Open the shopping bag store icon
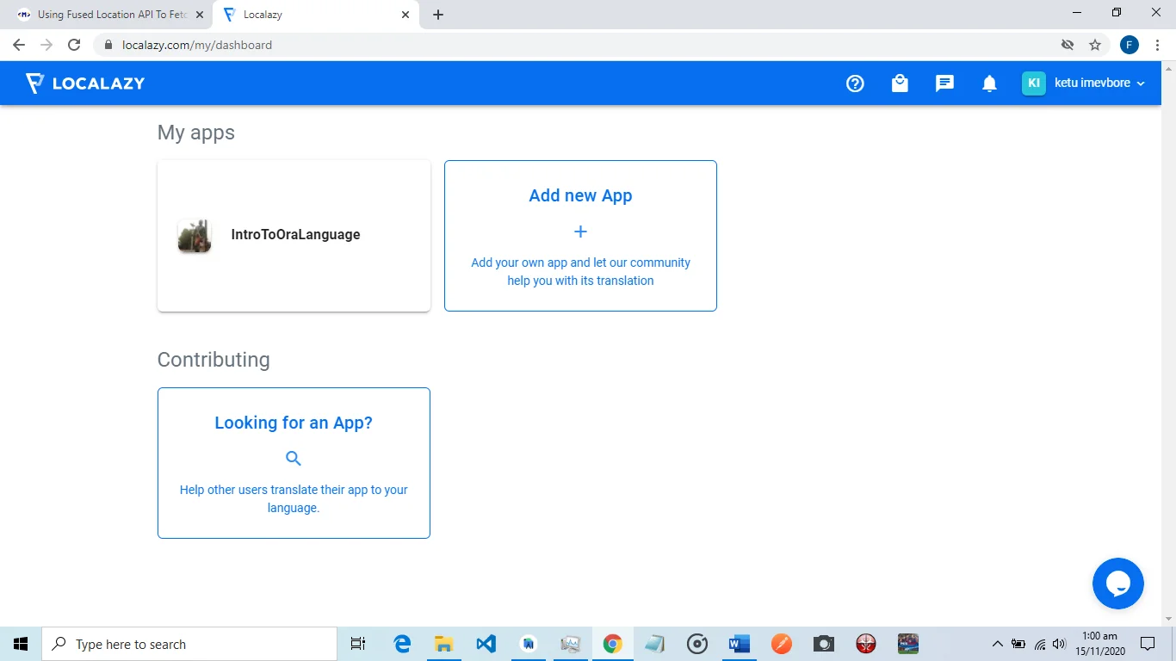Image resolution: width=1176 pixels, height=661 pixels. point(900,83)
